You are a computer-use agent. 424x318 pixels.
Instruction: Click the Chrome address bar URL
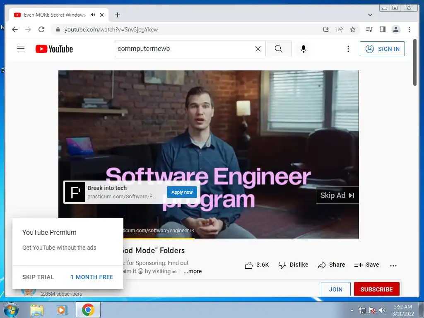[111, 29]
